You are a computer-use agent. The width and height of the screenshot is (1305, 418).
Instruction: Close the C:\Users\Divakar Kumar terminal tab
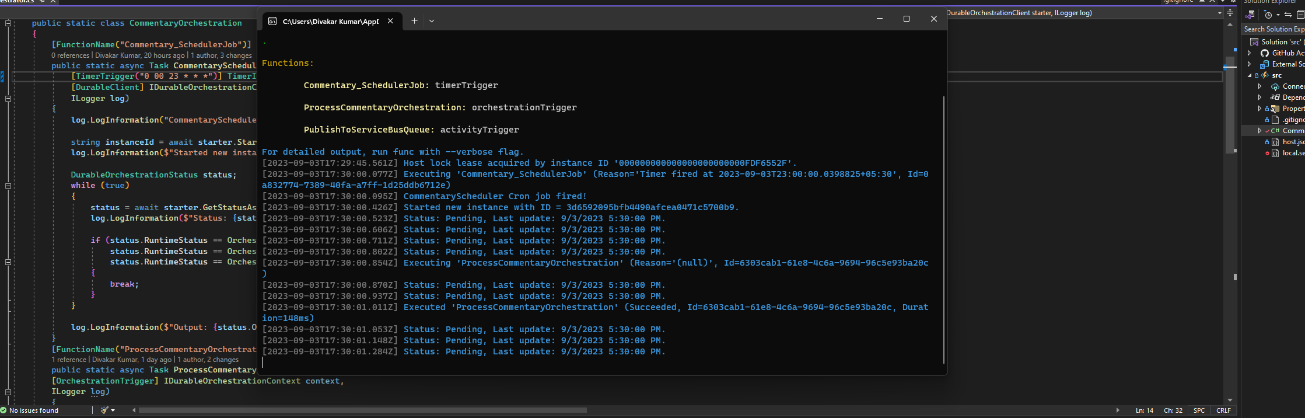[x=390, y=21]
